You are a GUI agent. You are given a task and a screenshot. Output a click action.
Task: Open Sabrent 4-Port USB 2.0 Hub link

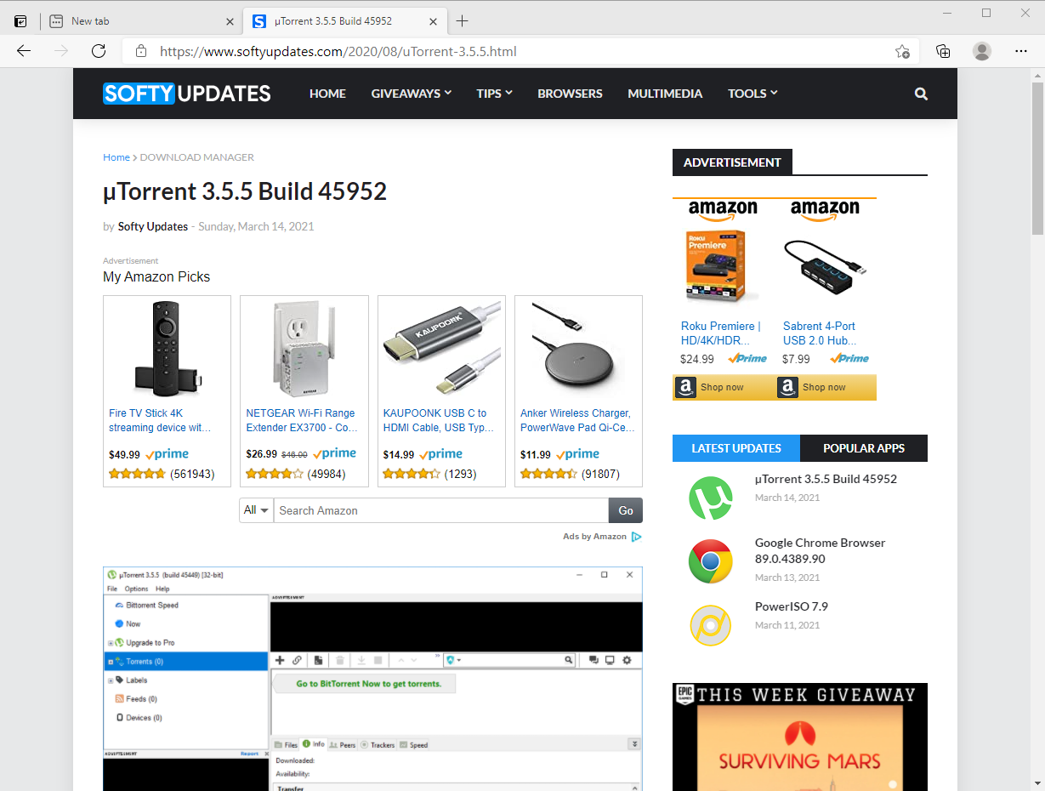click(x=820, y=333)
